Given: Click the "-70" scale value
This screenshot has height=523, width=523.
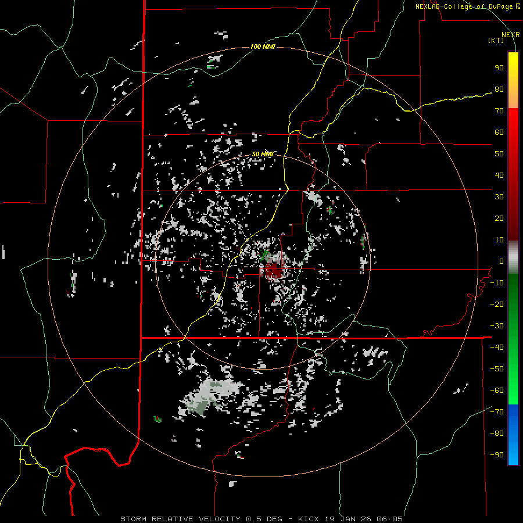Looking at the screenshot, I should click(497, 412).
